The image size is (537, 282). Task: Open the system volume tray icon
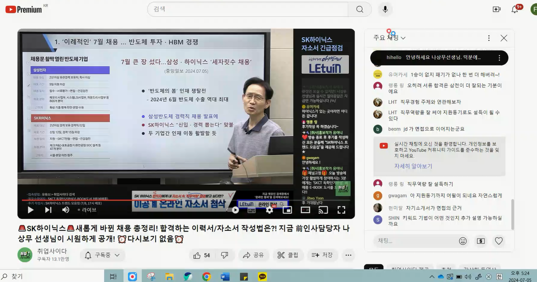[x=468, y=277]
